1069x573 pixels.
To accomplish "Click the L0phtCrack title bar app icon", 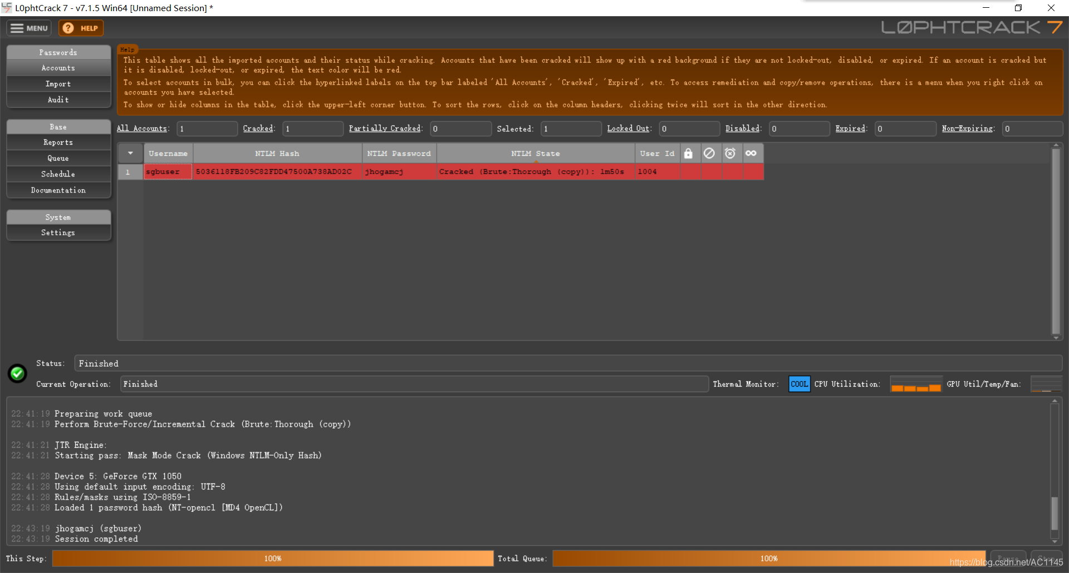I will tap(7, 8).
